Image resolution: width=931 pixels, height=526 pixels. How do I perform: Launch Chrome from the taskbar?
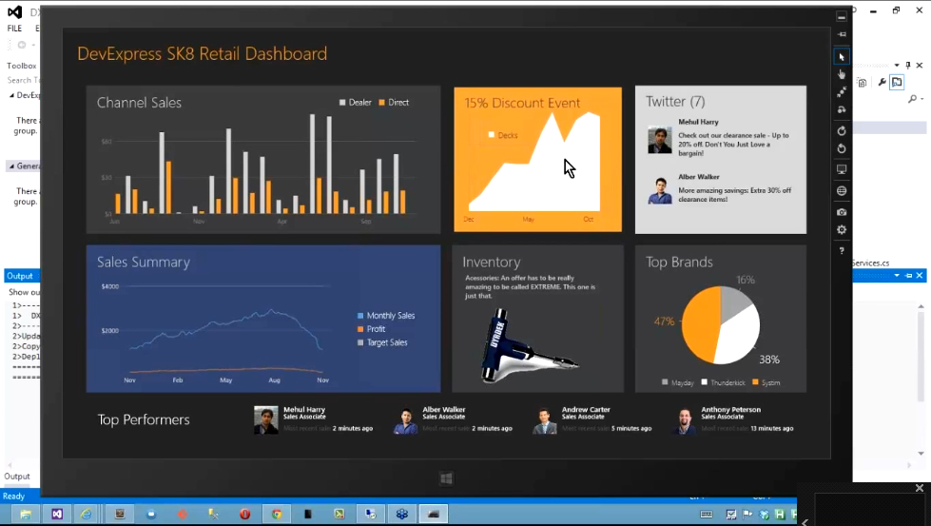[x=277, y=515]
